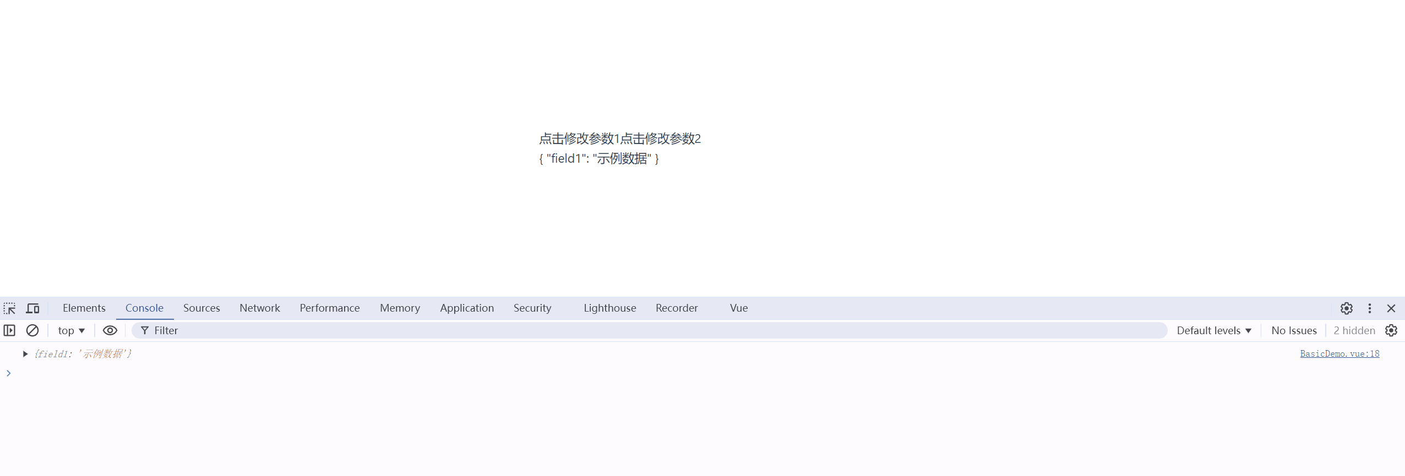
Task: Open the Lighthouse tab
Action: coord(610,308)
